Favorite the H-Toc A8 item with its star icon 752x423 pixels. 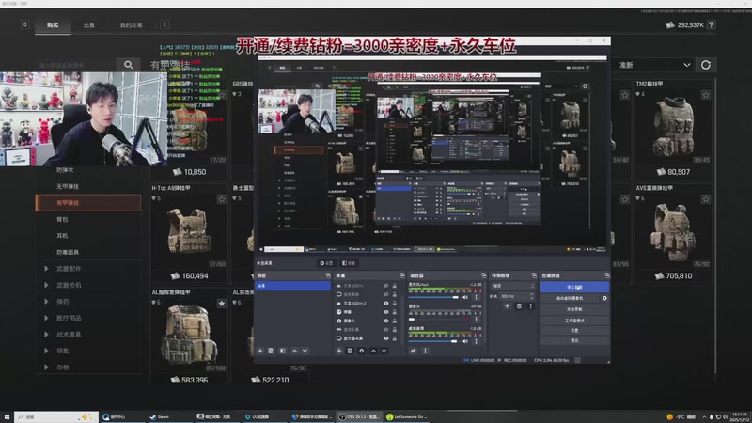(221, 198)
